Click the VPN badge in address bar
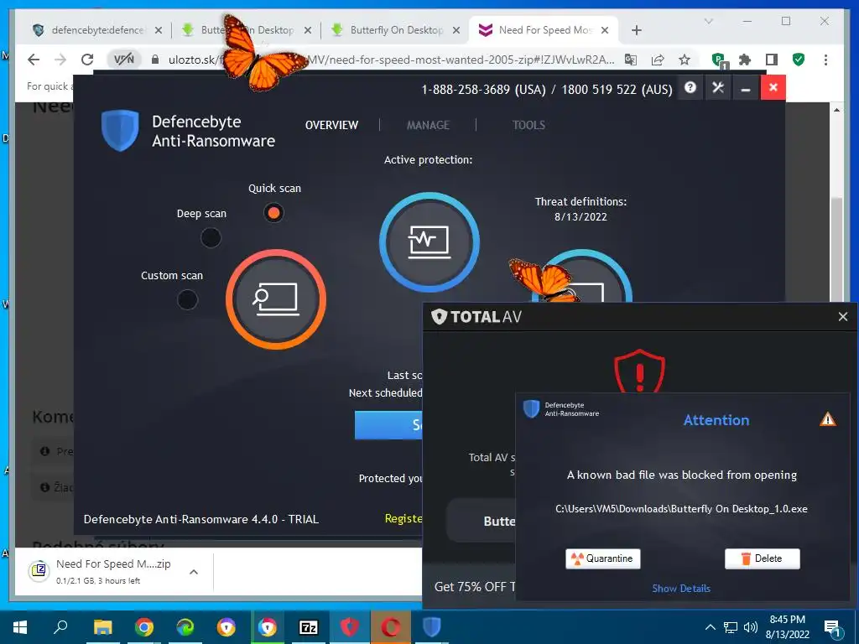The height and width of the screenshot is (644, 859). 124,60
